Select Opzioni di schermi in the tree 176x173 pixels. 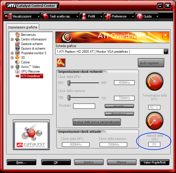point(33,48)
